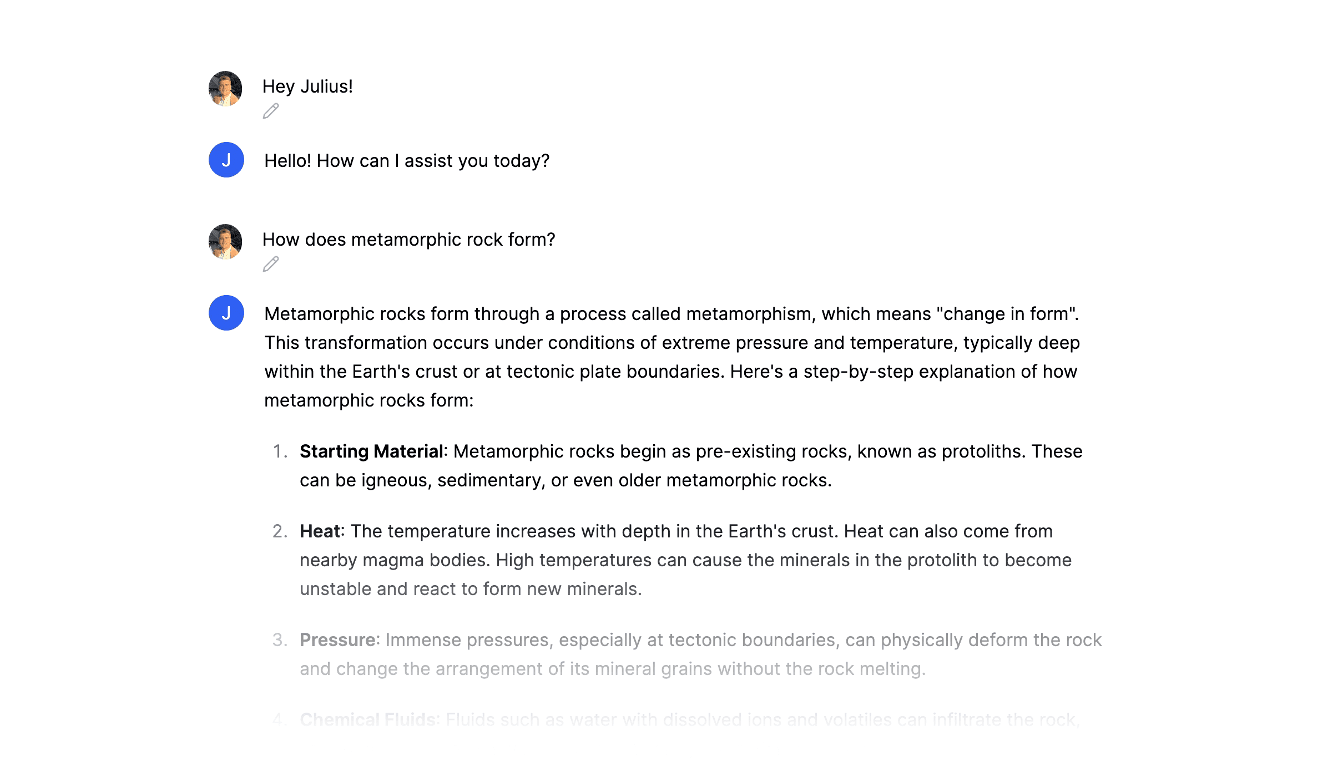Click the faded "Chemical Fluids" heading
Viewport: 1343px width, 772px height.
point(368,720)
